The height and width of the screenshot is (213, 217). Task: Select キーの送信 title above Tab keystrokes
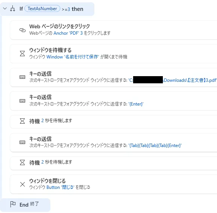point(40,139)
